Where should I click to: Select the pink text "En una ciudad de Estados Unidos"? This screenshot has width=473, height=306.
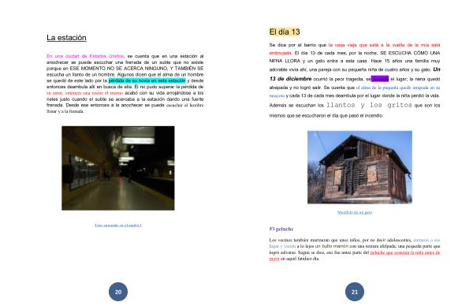[x=85, y=56]
